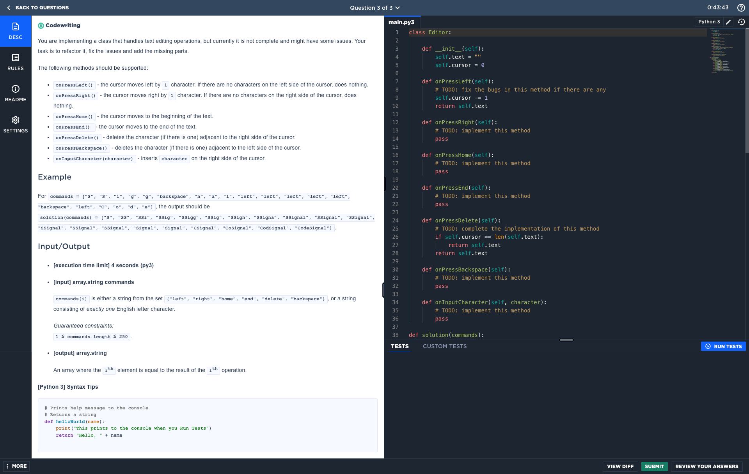Switch to the TESTS tab

400,346
